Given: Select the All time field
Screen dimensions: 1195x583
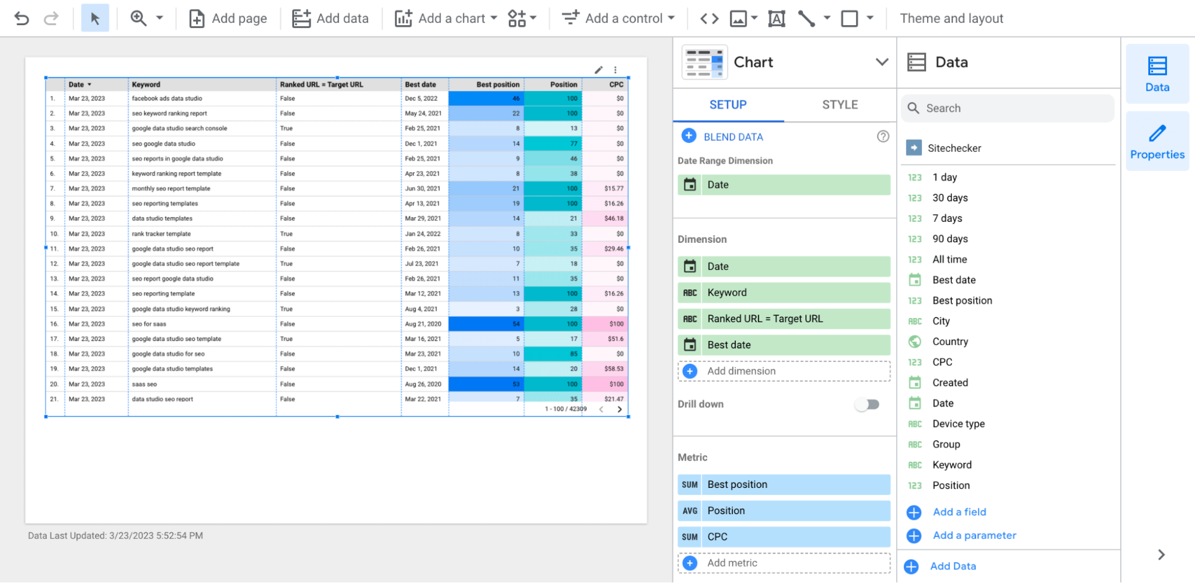Looking at the screenshot, I should (x=949, y=260).
